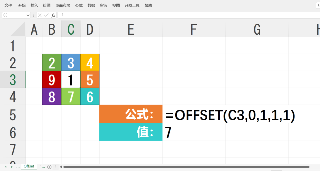The height and width of the screenshot is (171, 320).
Task: Open the 帮助 ribbon tab
Action: (148, 5)
